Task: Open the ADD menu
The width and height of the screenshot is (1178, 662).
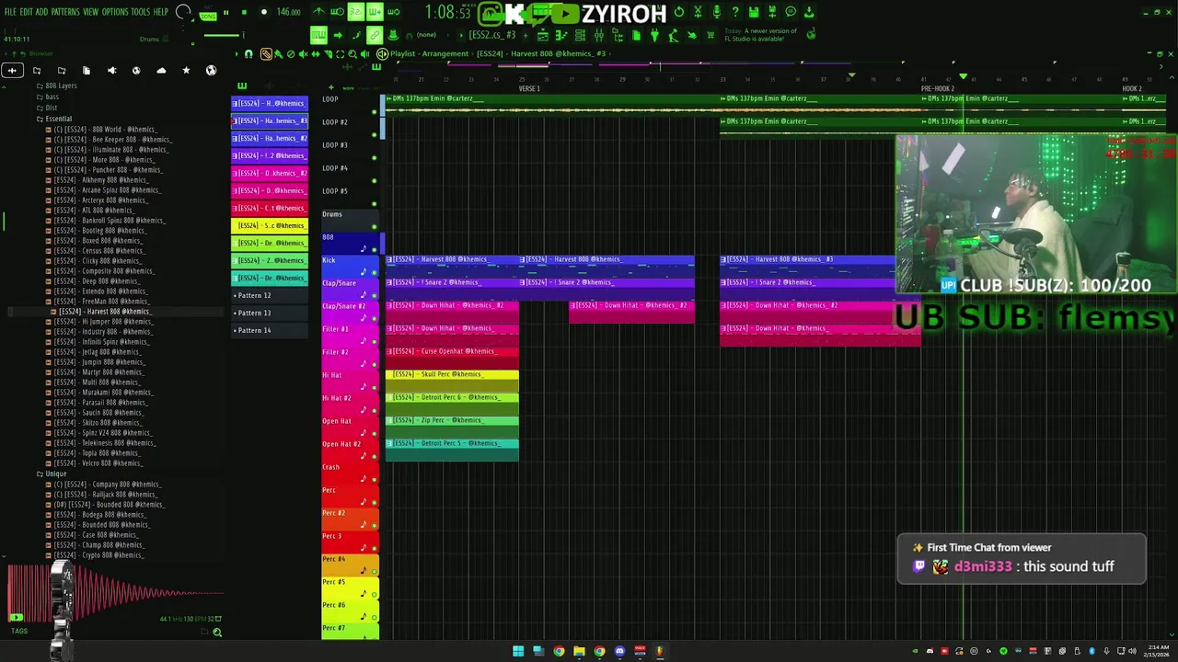Action: [x=41, y=12]
